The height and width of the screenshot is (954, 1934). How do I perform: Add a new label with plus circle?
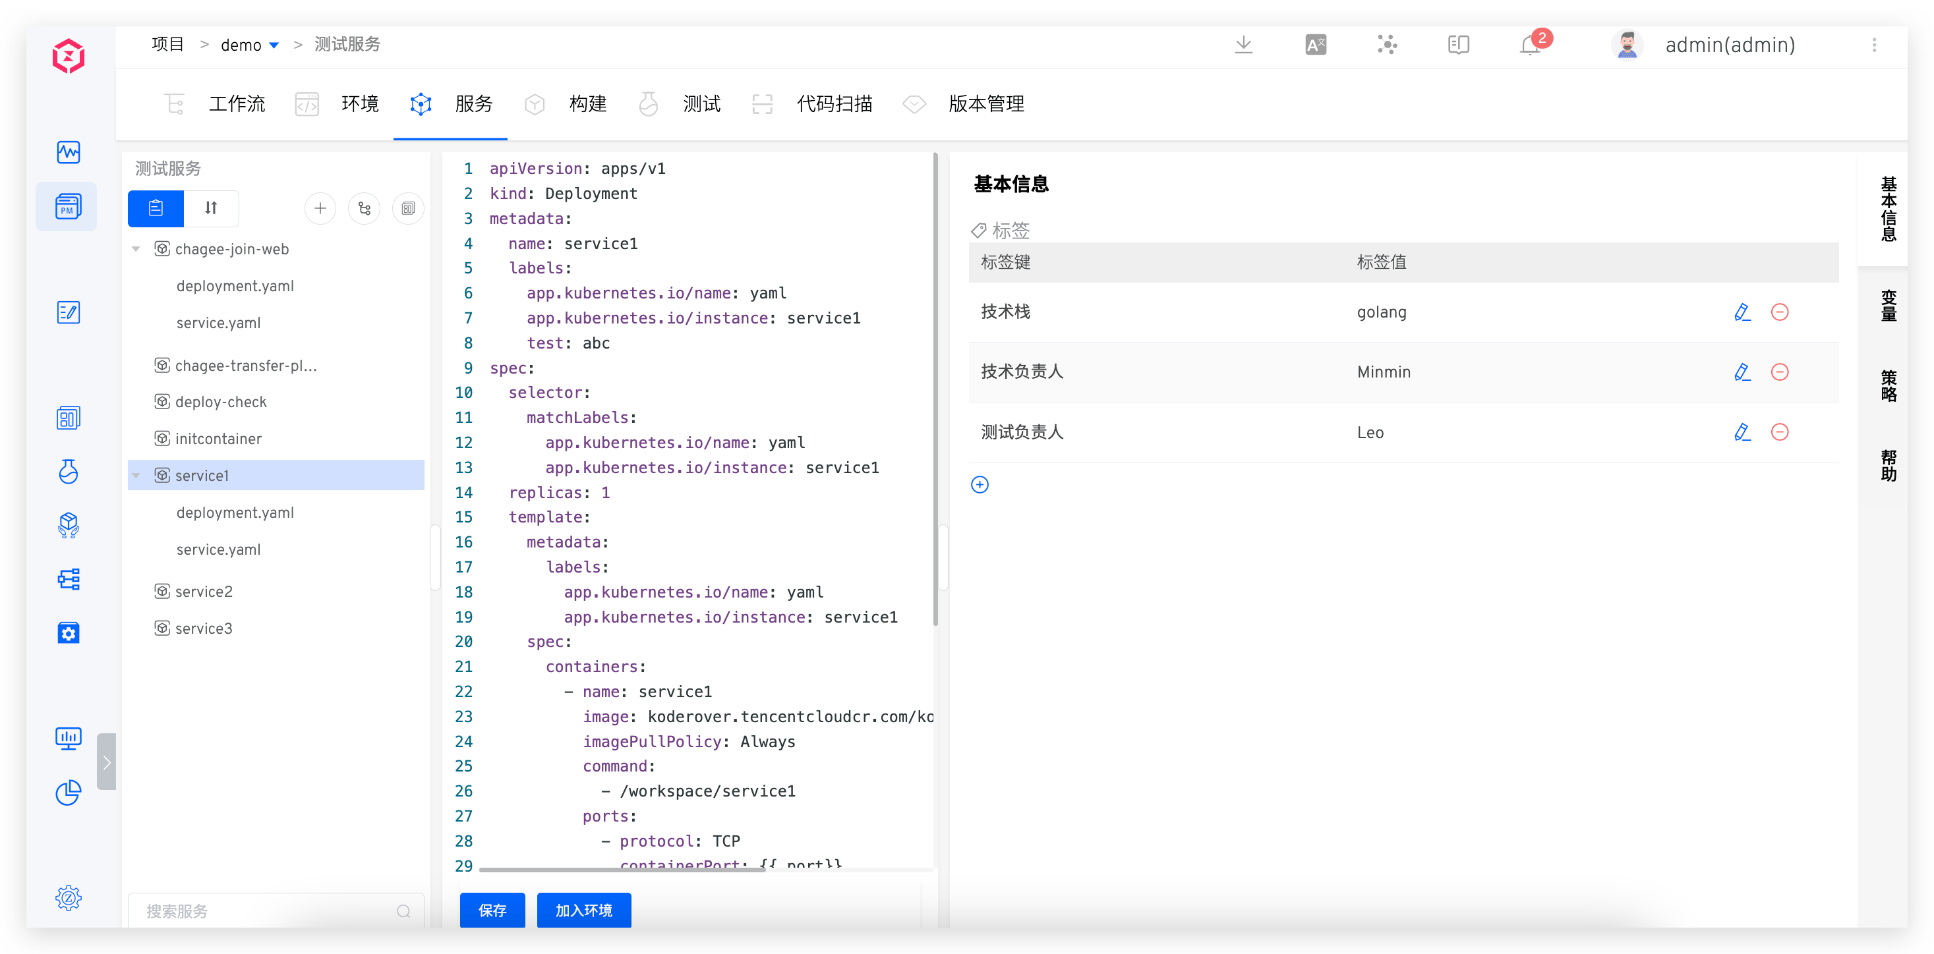click(980, 485)
